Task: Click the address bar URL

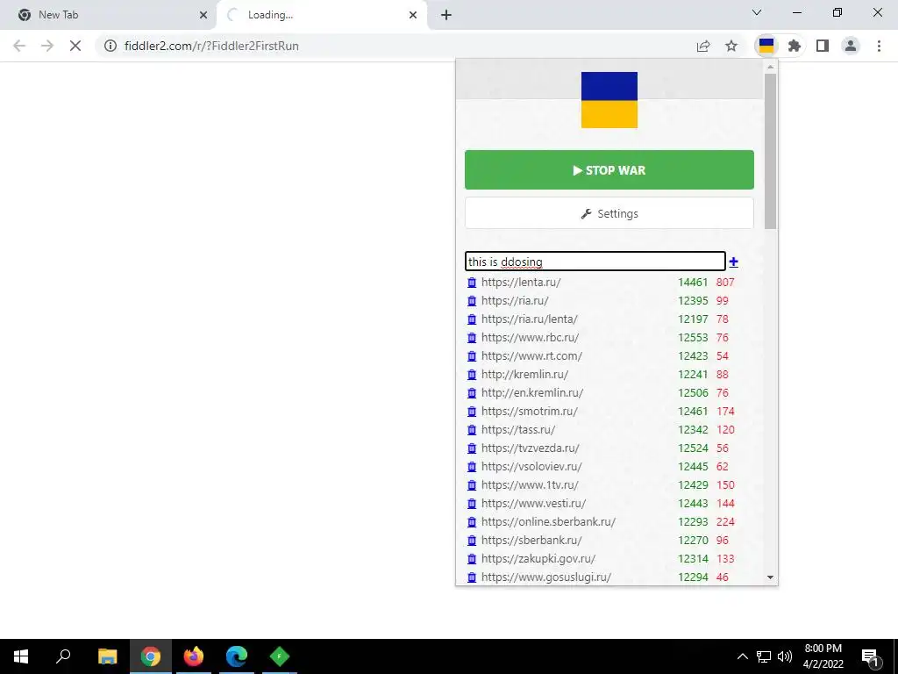Action: coord(211,46)
